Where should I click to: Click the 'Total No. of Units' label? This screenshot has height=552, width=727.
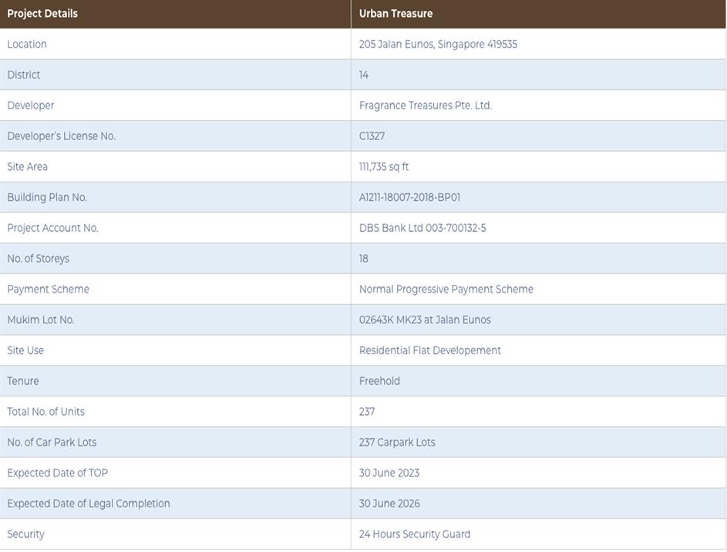tap(46, 412)
